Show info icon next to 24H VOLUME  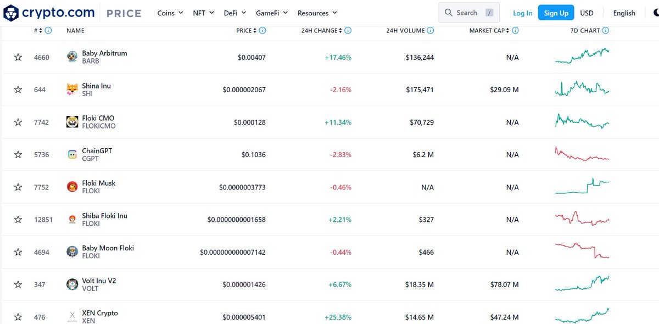(431, 31)
